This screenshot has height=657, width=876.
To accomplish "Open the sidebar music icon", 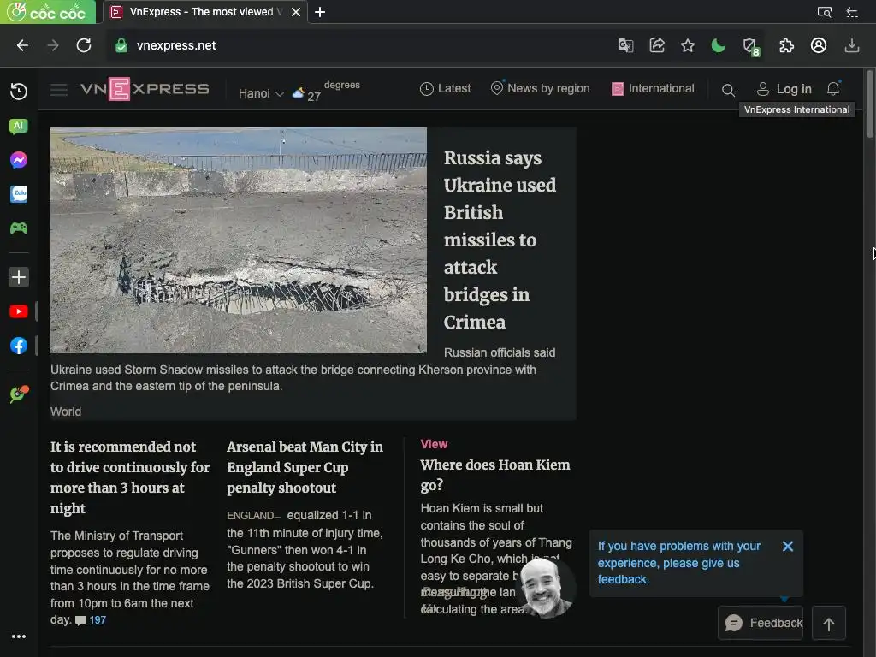I will [x=19, y=394].
